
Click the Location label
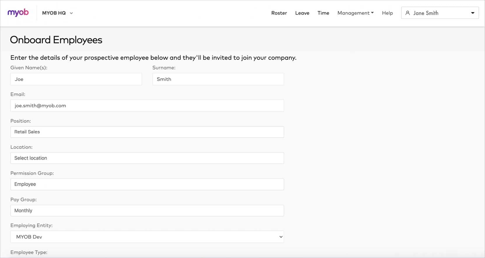[22, 147]
